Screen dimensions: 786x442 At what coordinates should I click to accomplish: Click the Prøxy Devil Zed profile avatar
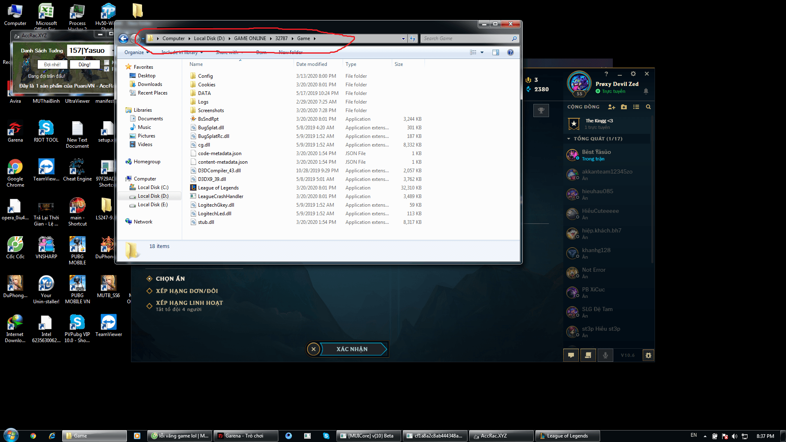pos(579,83)
